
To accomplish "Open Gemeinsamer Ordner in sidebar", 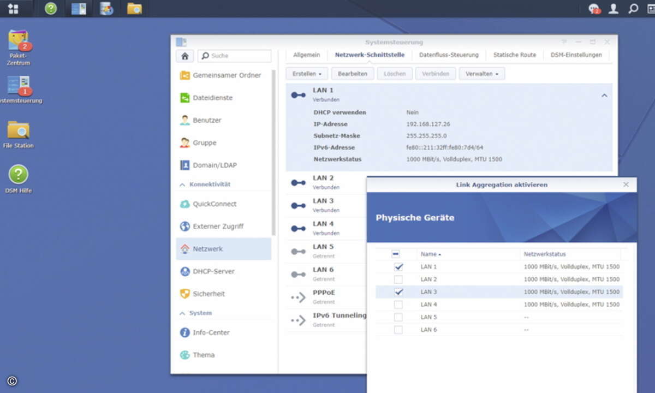I will [223, 75].
